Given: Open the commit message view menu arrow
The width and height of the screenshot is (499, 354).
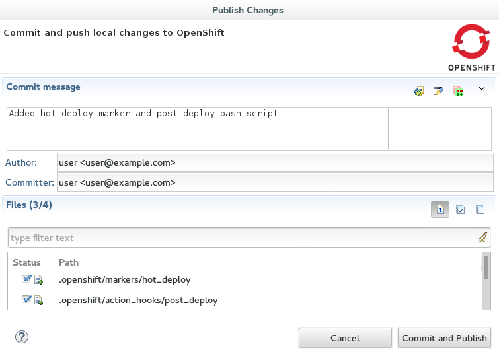Looking at the screenshot, I should [482, 88].
